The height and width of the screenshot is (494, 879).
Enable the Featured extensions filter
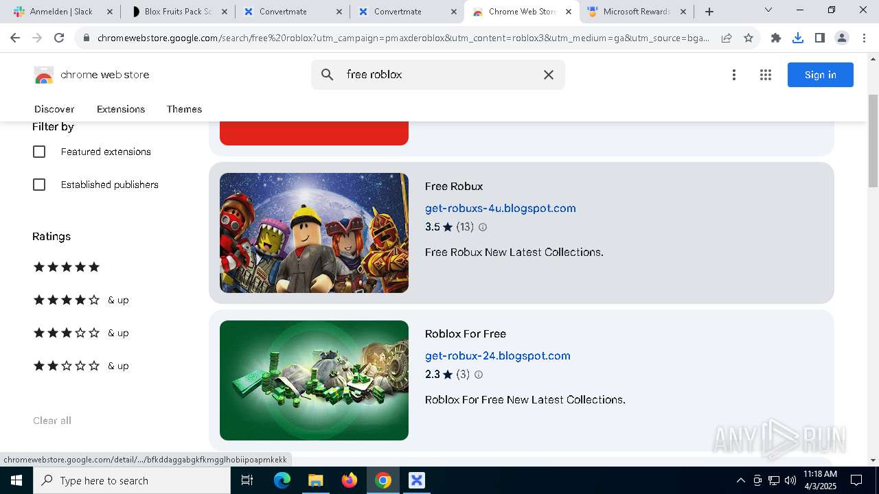point(39,152)
